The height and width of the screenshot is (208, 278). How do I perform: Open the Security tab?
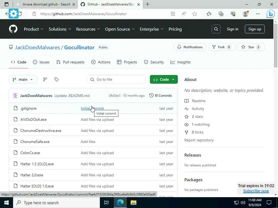click(x=154, y=62)
